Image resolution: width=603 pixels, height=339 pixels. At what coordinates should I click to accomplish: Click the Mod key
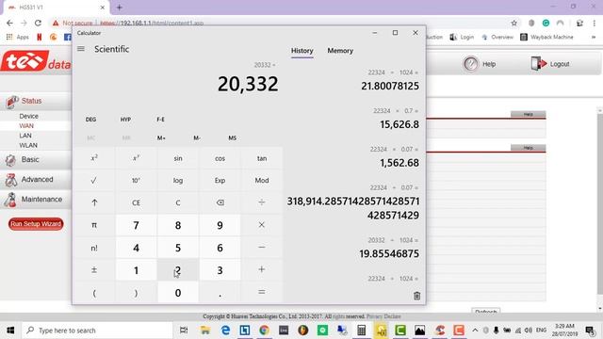pos(262,180)
